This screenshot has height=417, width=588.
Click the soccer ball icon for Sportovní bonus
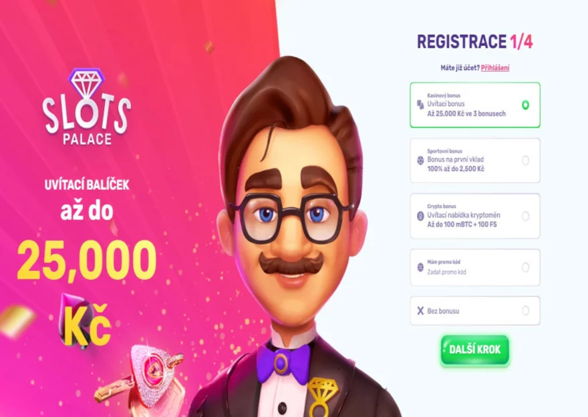coord(420,160)
